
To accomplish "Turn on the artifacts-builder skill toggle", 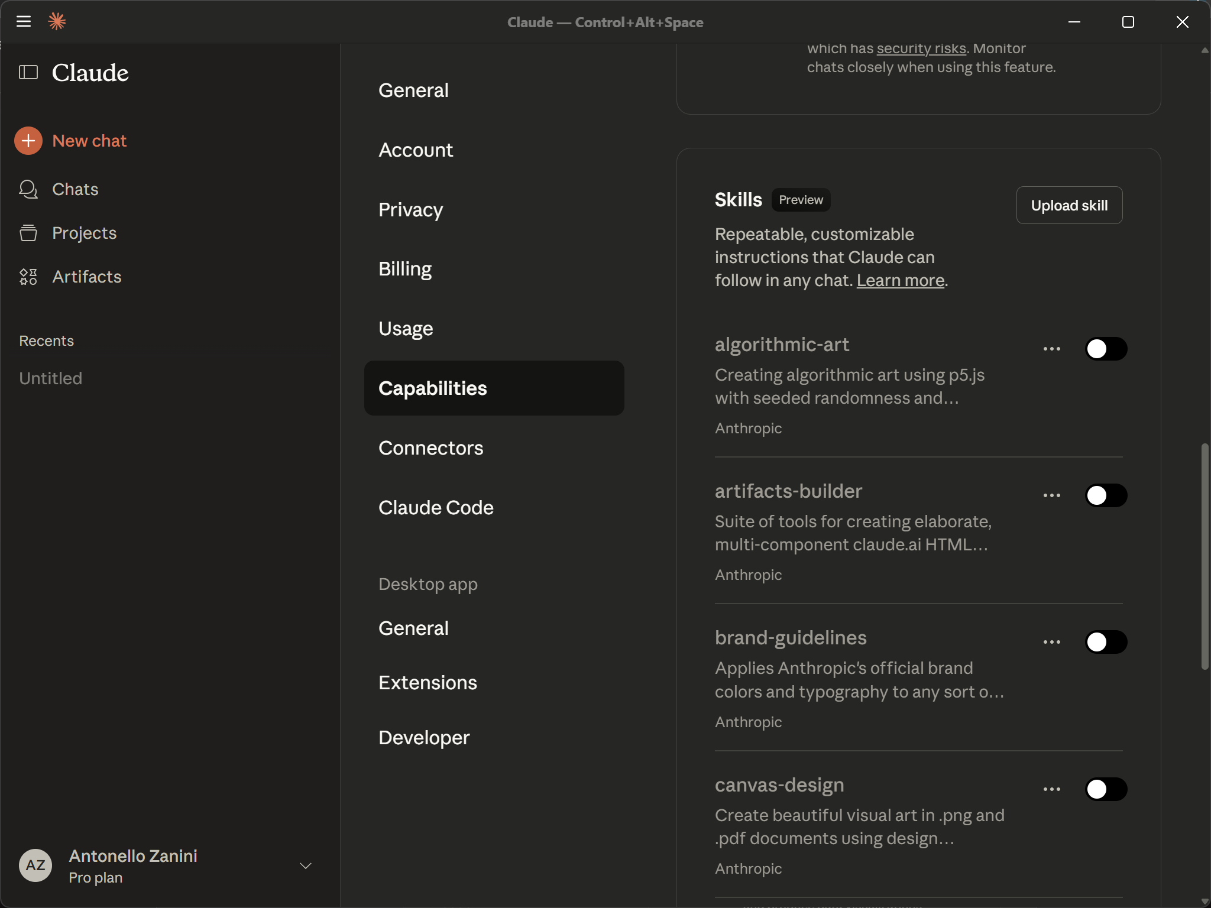I will (1106, 495).
